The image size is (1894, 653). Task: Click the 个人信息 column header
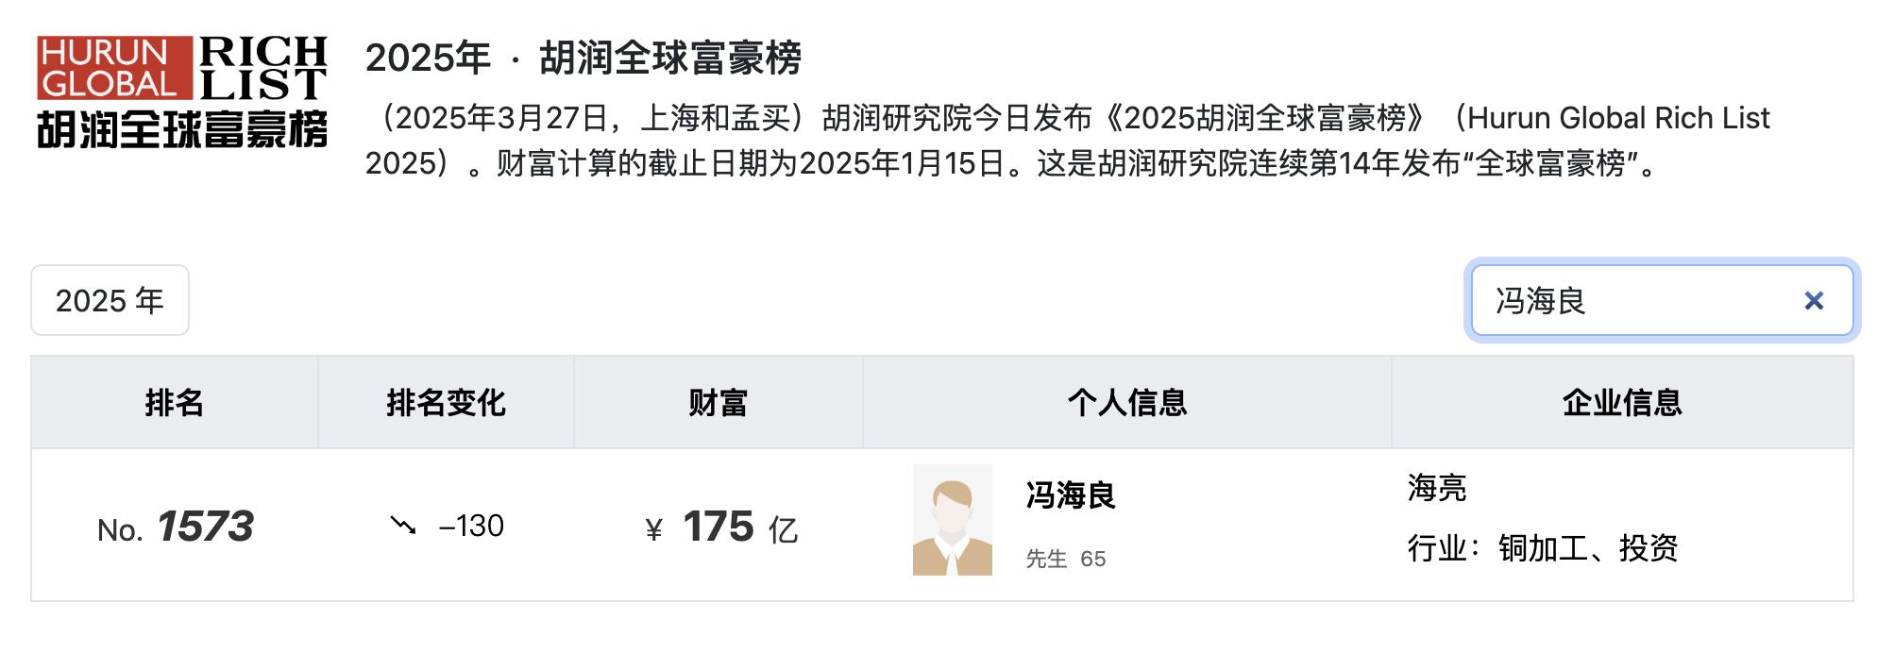(1126, 403)
